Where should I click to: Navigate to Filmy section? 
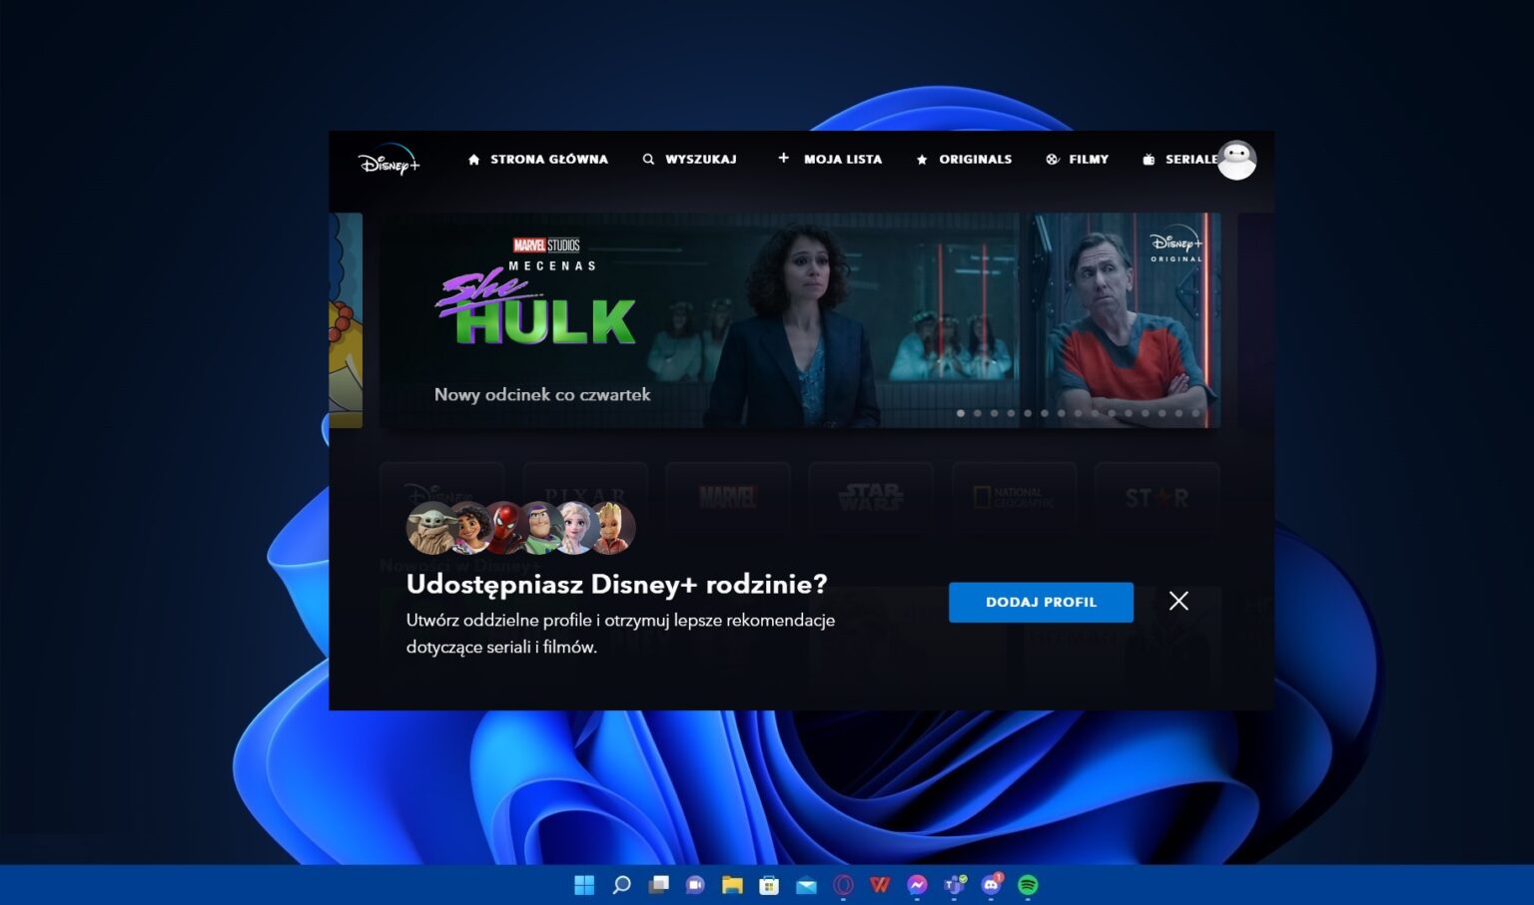pyautogui.click(x=1077, y=160)
